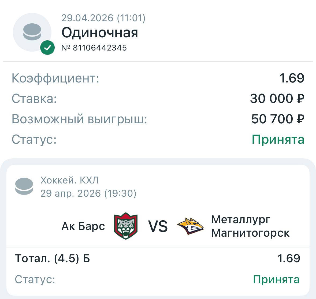Screen dimensions: 316x299
Task: Click the match time 29 апр. 2026 (19:30)
Action: (x=88, y=193)
